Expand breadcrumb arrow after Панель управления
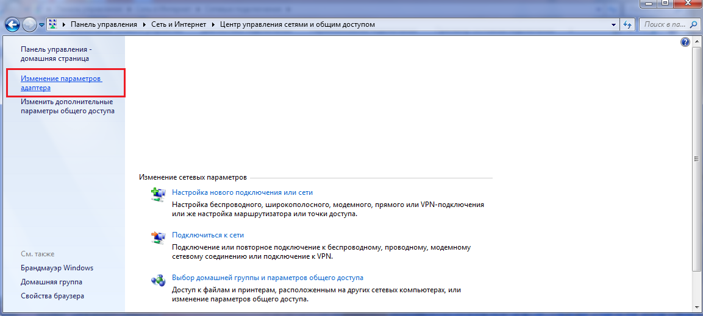703x316 pixels. (x=145, y=24)
